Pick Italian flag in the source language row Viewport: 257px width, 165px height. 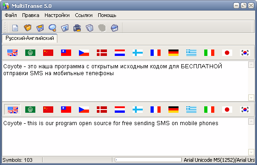click(209, 53)
